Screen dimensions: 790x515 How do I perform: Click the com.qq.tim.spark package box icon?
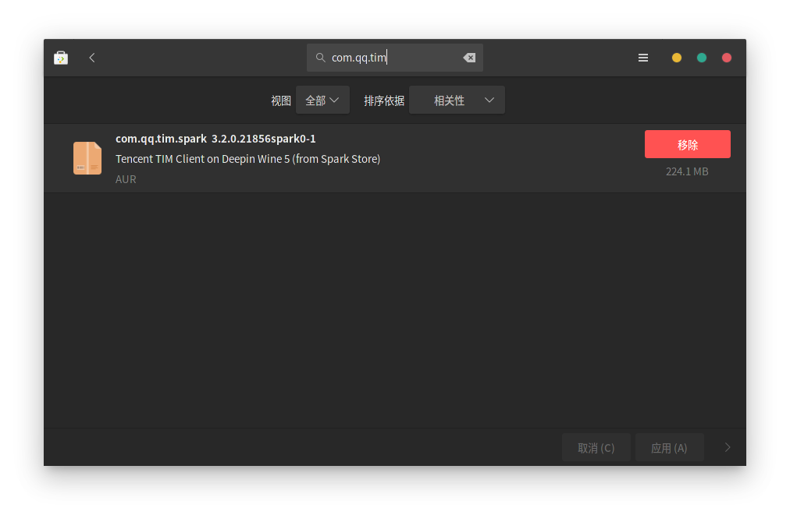87,158
